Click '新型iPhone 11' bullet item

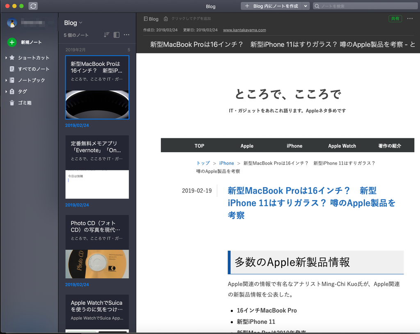pyautogui.click(x=256, y=322)
